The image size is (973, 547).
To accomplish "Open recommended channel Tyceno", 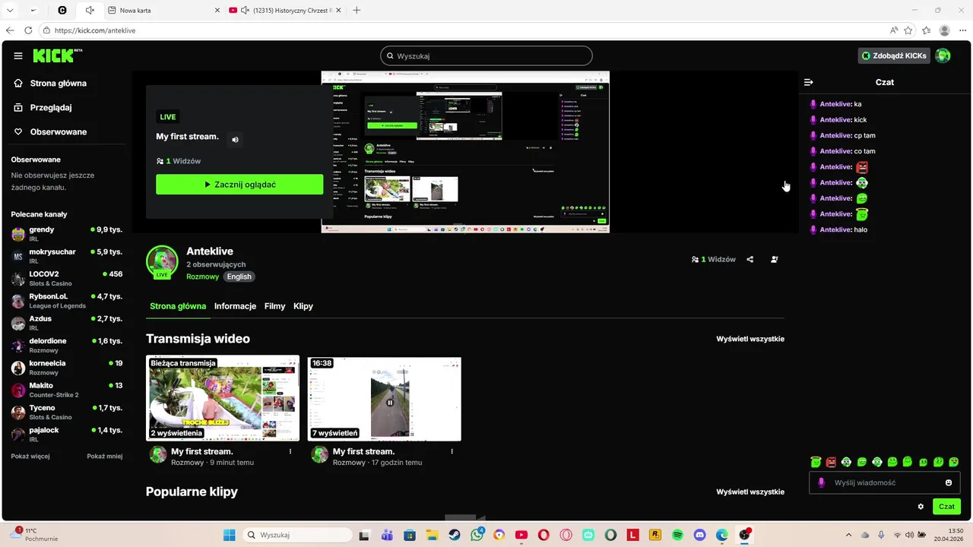I will coord(67,412).
